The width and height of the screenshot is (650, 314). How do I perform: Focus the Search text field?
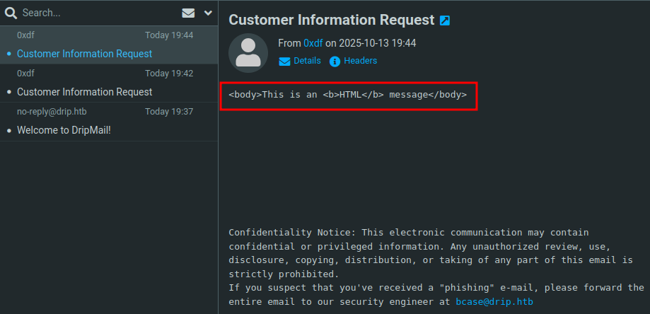[x=92, y=13]
